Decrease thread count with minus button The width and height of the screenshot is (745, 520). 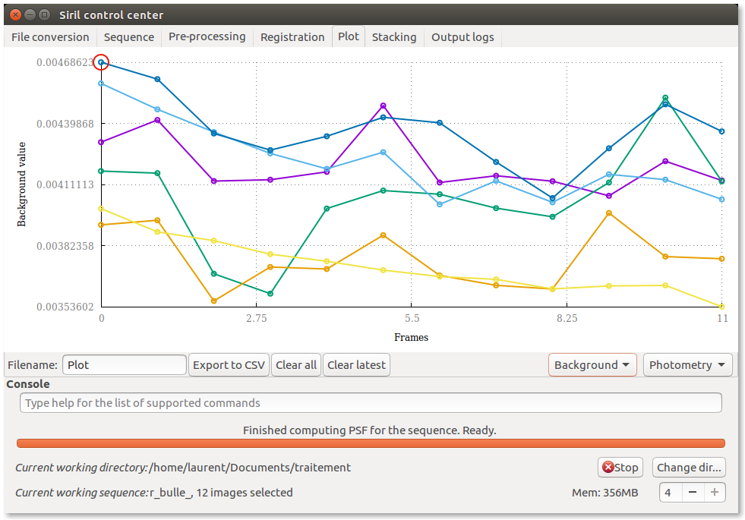point(693,493)
